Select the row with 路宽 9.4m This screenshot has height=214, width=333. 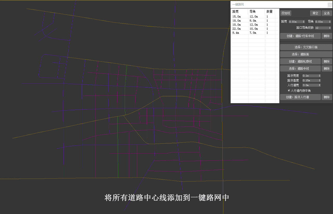point(255,33)
